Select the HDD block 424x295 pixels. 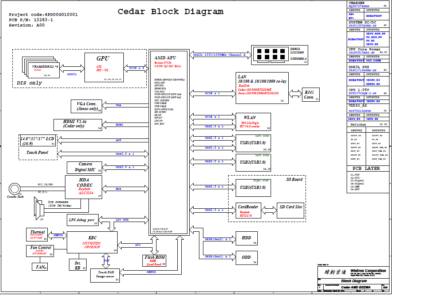pos(246,238)
